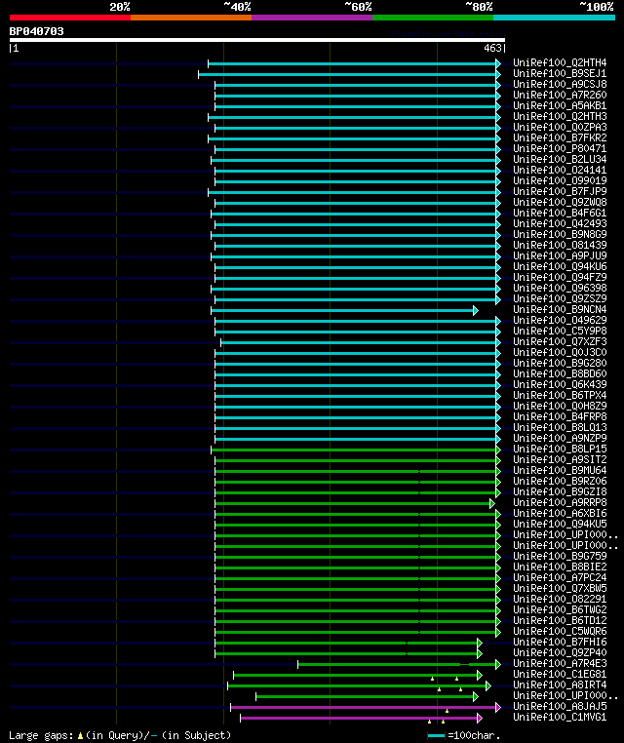Click the UniRef100_A9NZP9 label
The image size is (624, 743).
(x=560, y=439)
